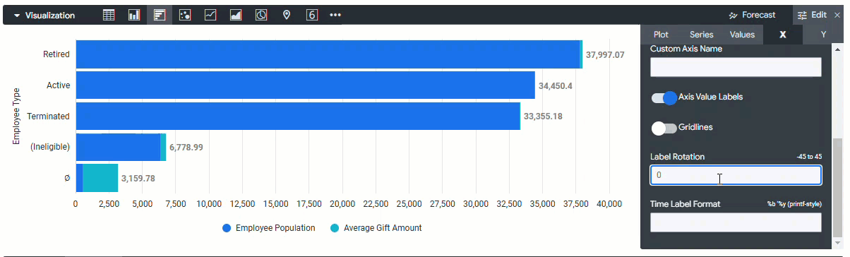Screen dimensions: 850x257
Task: Click the teal Average Gift bar for Ø
Action: click(100, 178)
